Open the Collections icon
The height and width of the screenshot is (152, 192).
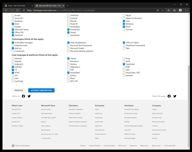pos(174,10)
